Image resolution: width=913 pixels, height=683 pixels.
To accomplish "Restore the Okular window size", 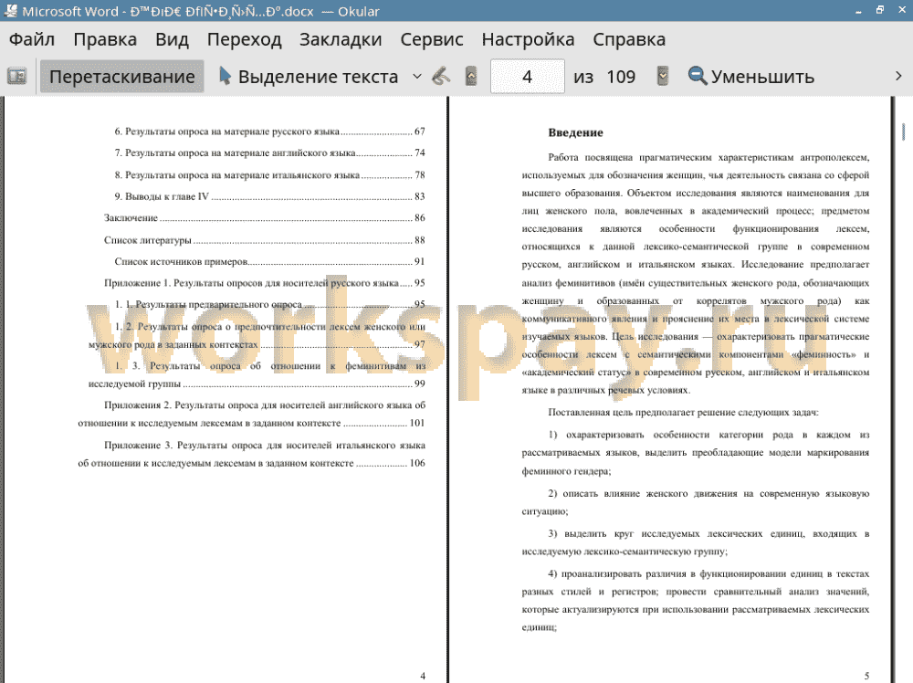I will (x=880, y=10).
